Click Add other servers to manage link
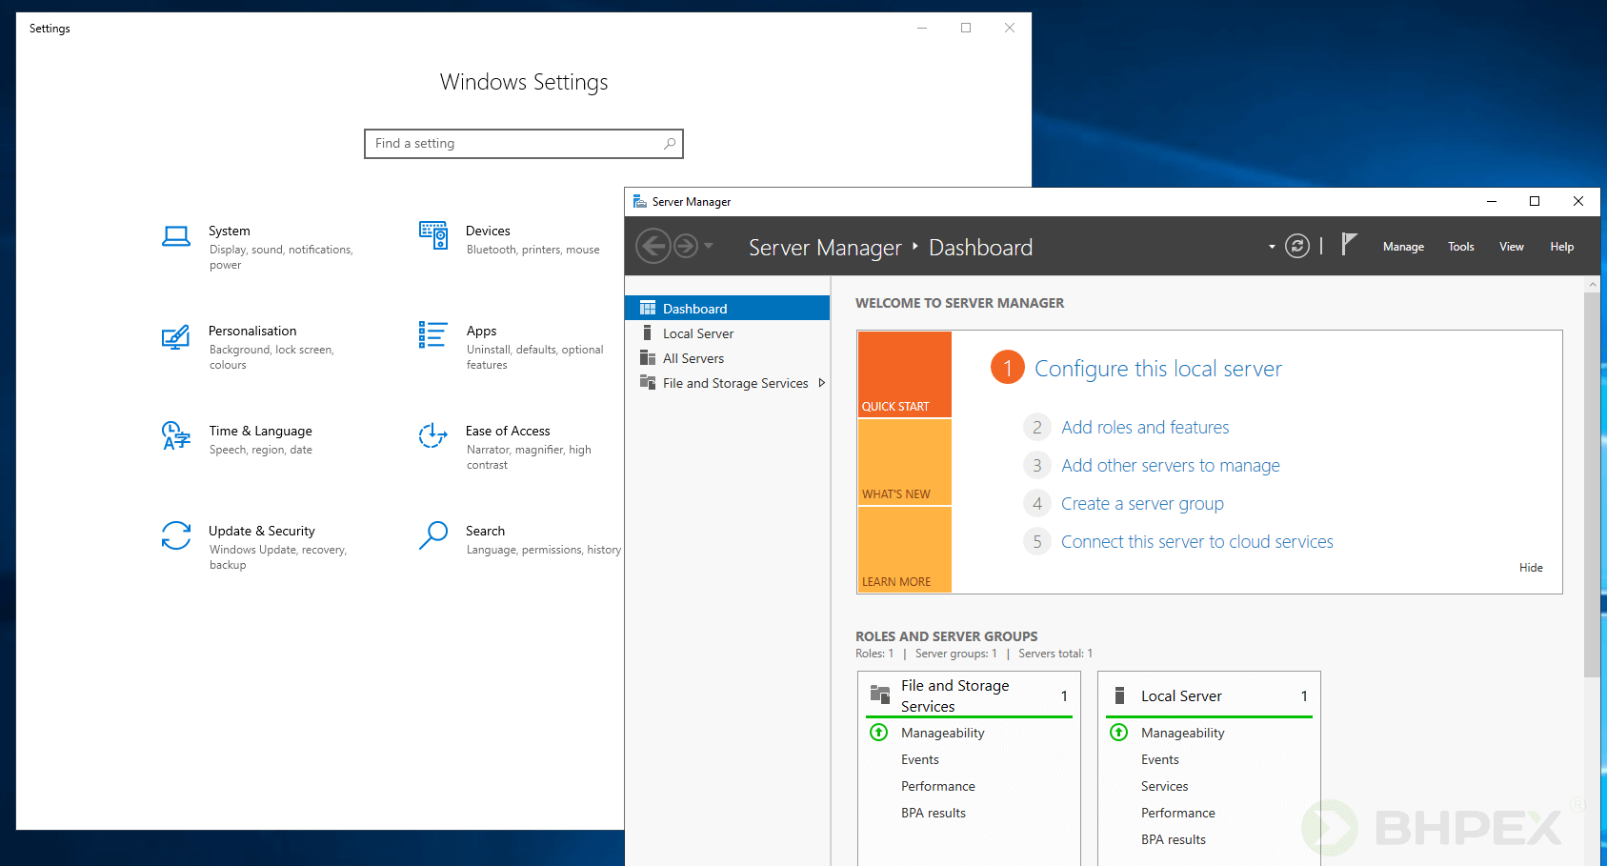The height and width of the screenshot is (866, 1607). (x=1171, y=465)
